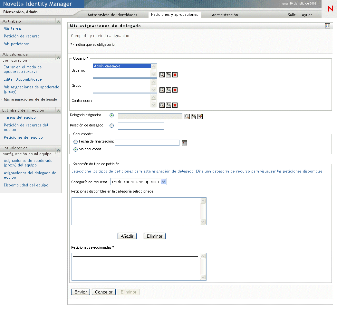
Task: Select Admin idmsample in Usuario list
Action: 122,66
